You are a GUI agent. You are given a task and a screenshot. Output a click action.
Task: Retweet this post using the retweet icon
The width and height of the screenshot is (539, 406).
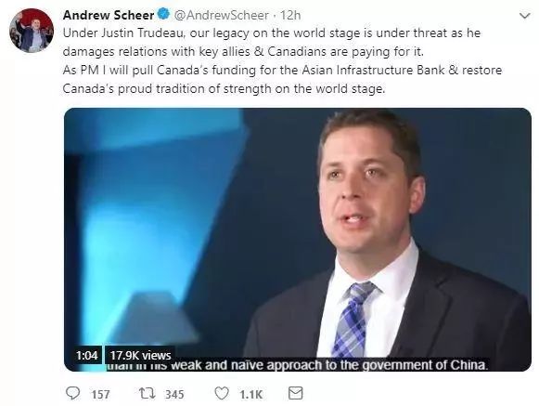[x=148, y=393]
